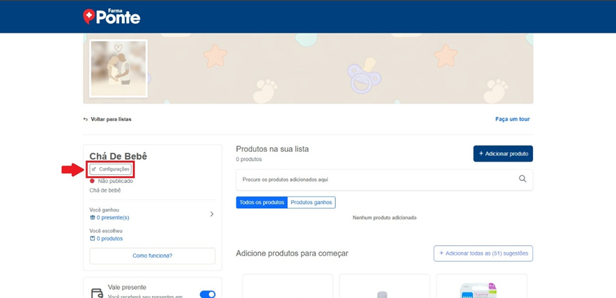Viewport: 616px width, 298px height.
Task: Click the gift icon beside 0 presente(s)
Action: pos(93,217)
